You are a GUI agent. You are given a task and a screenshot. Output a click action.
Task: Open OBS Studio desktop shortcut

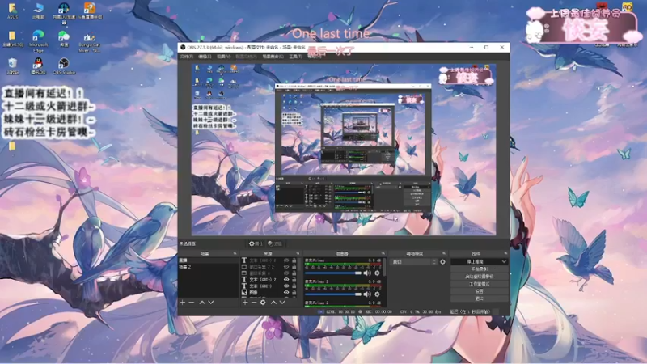[64, 66]
